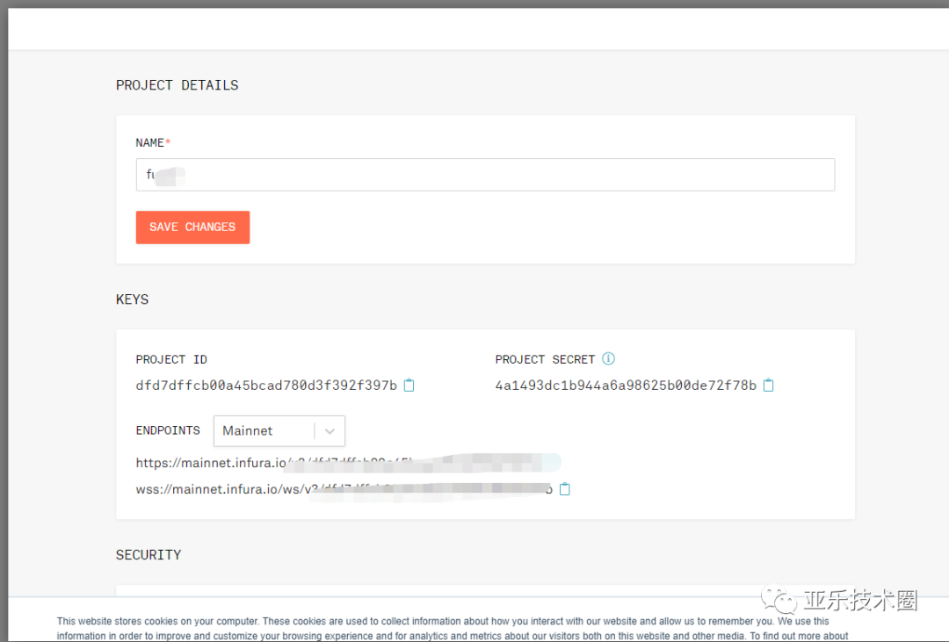Click the PROJECT SECRET label
This screenshot has height=642, width=949.
coord(545,359)
